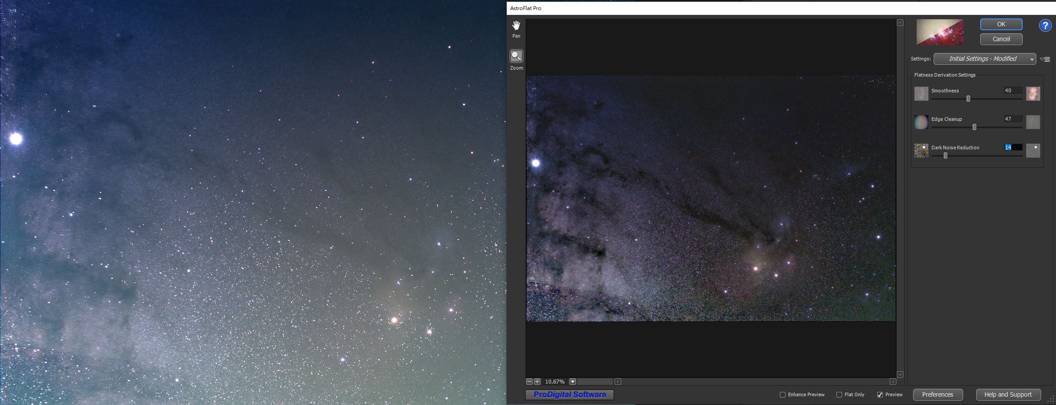The width and height of the screenshot is (1056, 405).
Task: Click the Smoothness slider handle
Action: coord(968,99)
